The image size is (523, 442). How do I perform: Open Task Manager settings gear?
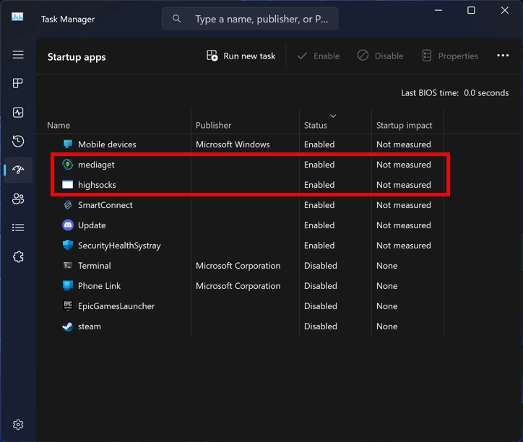(18, 425)
